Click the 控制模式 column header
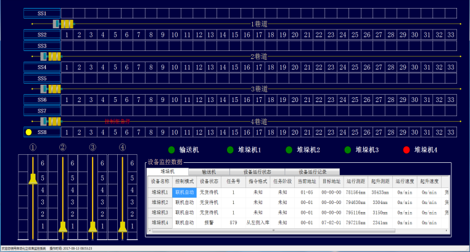This screenshot has height=252, width=470. coord(184,181)
